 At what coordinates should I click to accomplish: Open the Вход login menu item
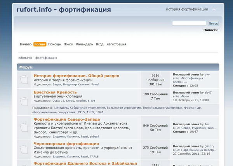99,44
